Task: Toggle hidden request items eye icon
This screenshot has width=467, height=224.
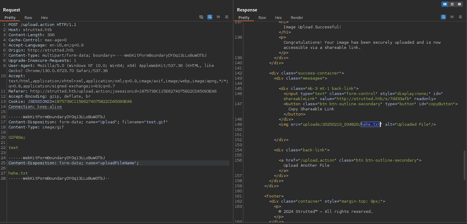Action: (x=201, y=17)
